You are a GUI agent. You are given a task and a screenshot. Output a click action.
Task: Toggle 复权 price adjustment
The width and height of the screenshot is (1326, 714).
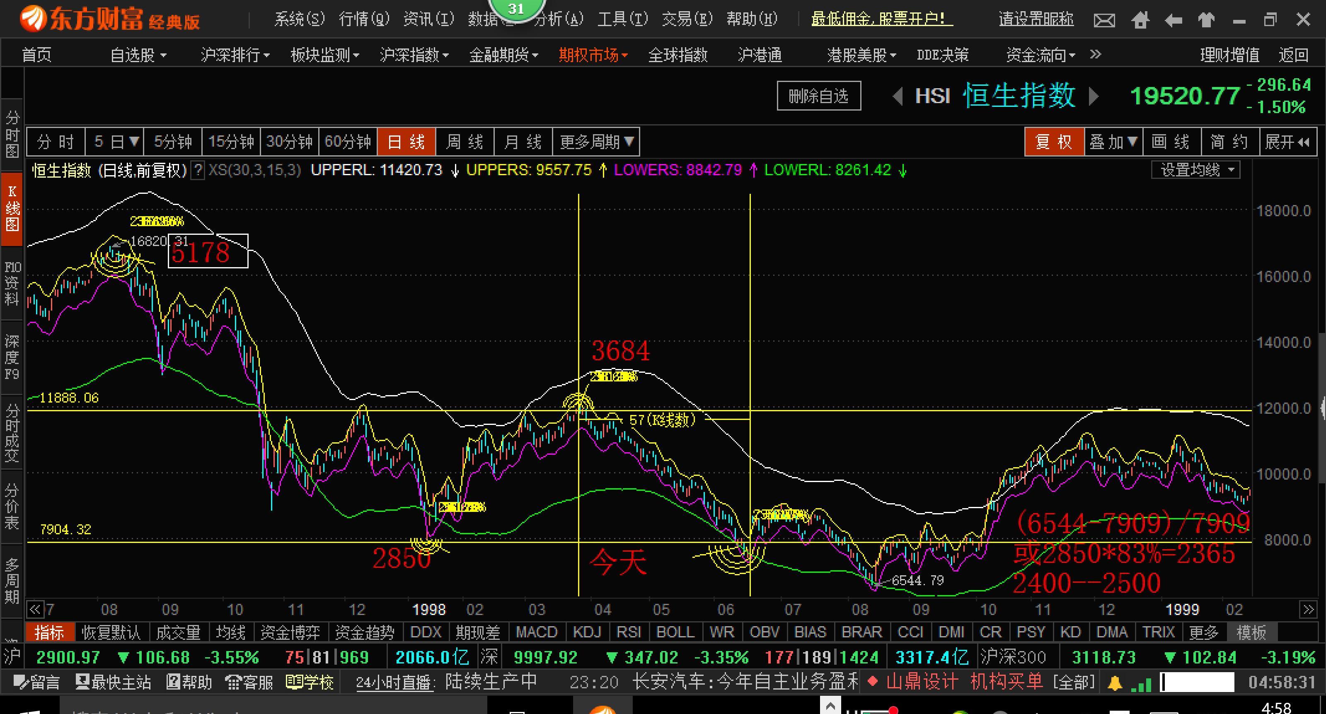pos(1054,142)
